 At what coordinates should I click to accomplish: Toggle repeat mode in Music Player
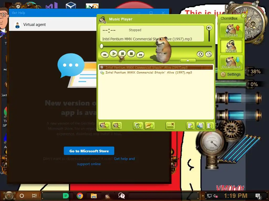pyautogui.click(x=200, y=54)
